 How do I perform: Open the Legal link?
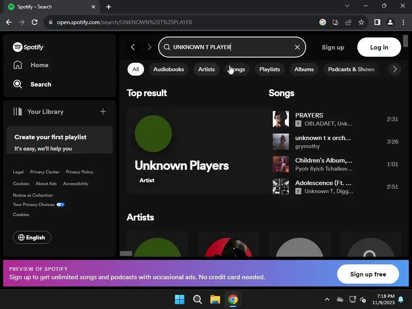pos(18,172)
